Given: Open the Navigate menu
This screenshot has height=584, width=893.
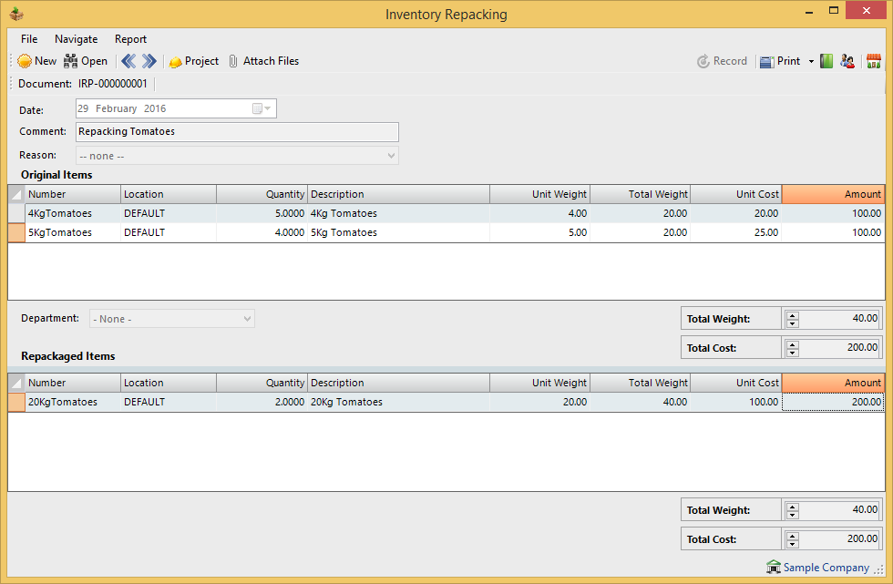Looking at the screenshot, I should pyautogui.click(x=76, y=39).
